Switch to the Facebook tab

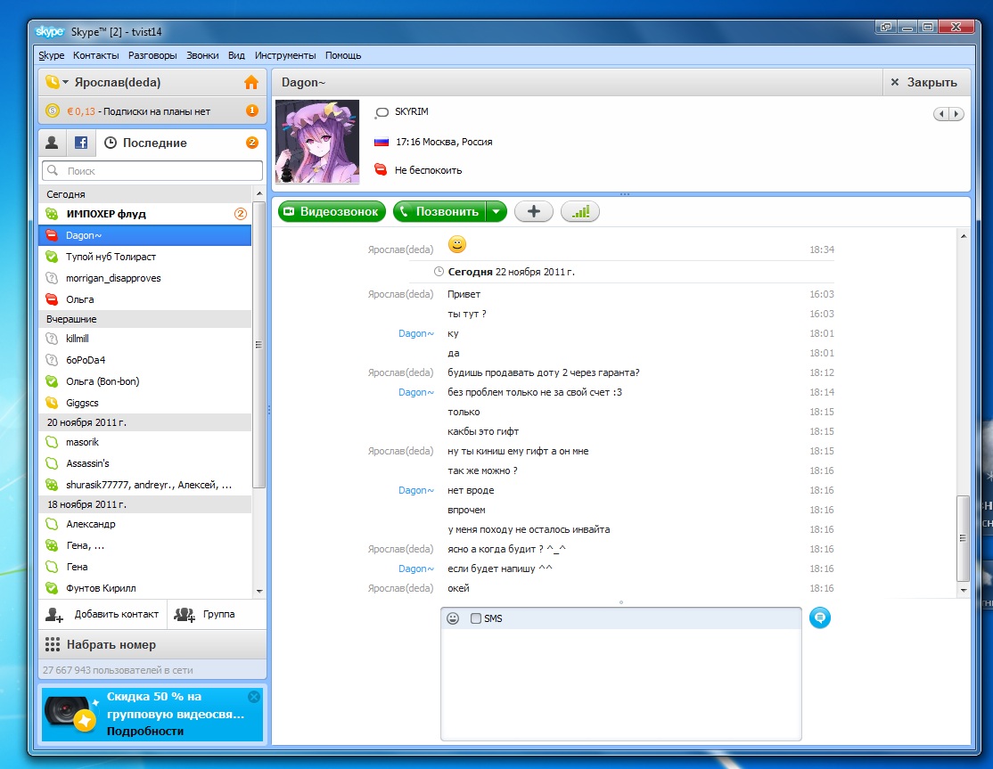click(x=81, y=143)
